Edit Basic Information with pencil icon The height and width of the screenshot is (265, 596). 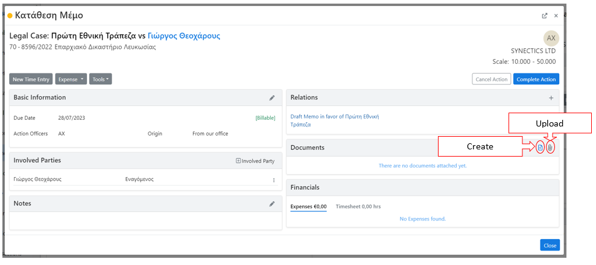(x=272, y=98)
